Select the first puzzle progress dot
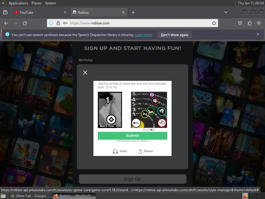Viewport: 265px width, 199px height. [x=143, y=130]
